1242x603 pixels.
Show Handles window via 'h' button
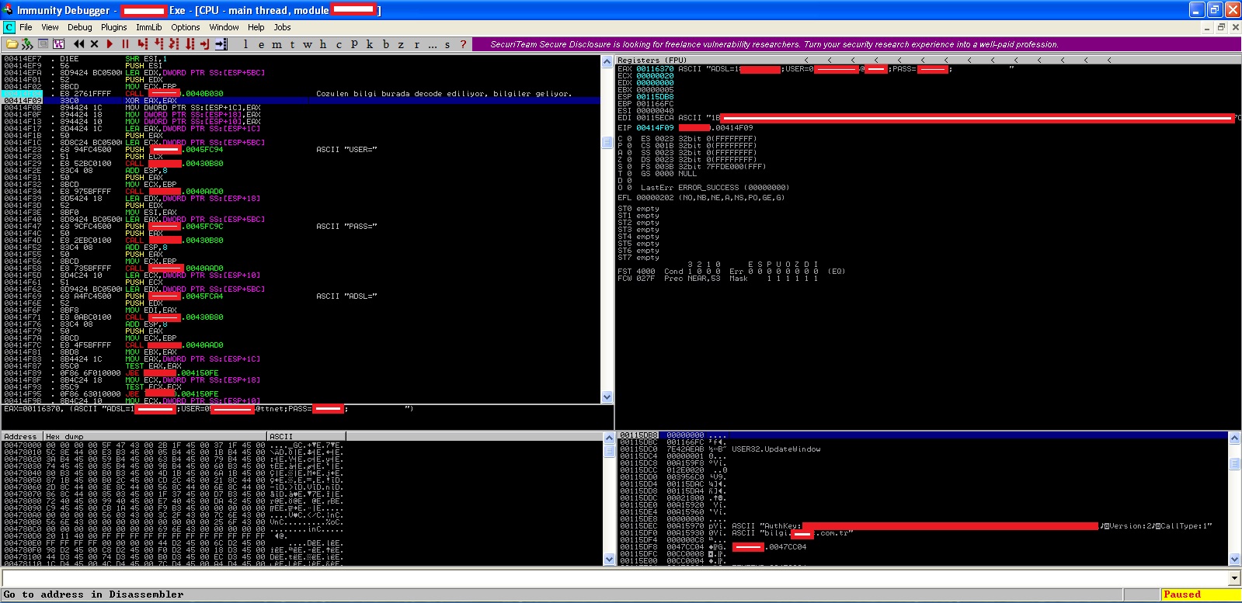pyautogui.click(x=323, y=44)
